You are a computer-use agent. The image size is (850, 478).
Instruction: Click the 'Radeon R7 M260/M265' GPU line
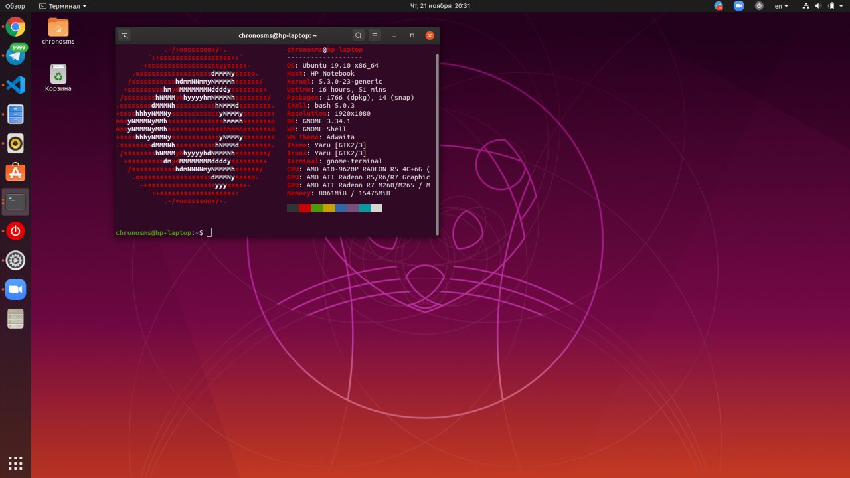click(x=359, y=185)
